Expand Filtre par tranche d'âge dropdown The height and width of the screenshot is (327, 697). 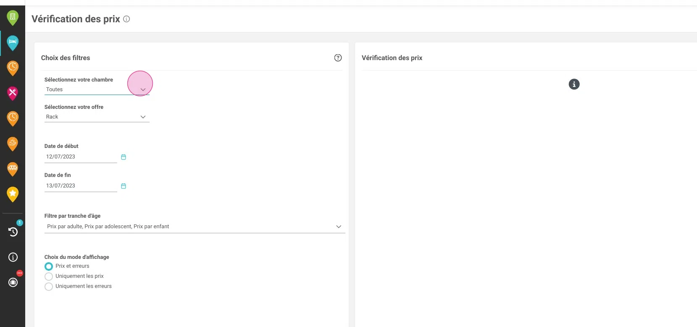195,227
